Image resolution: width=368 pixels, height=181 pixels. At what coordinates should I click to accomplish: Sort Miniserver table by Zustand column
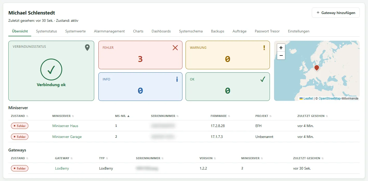(20, 116)
